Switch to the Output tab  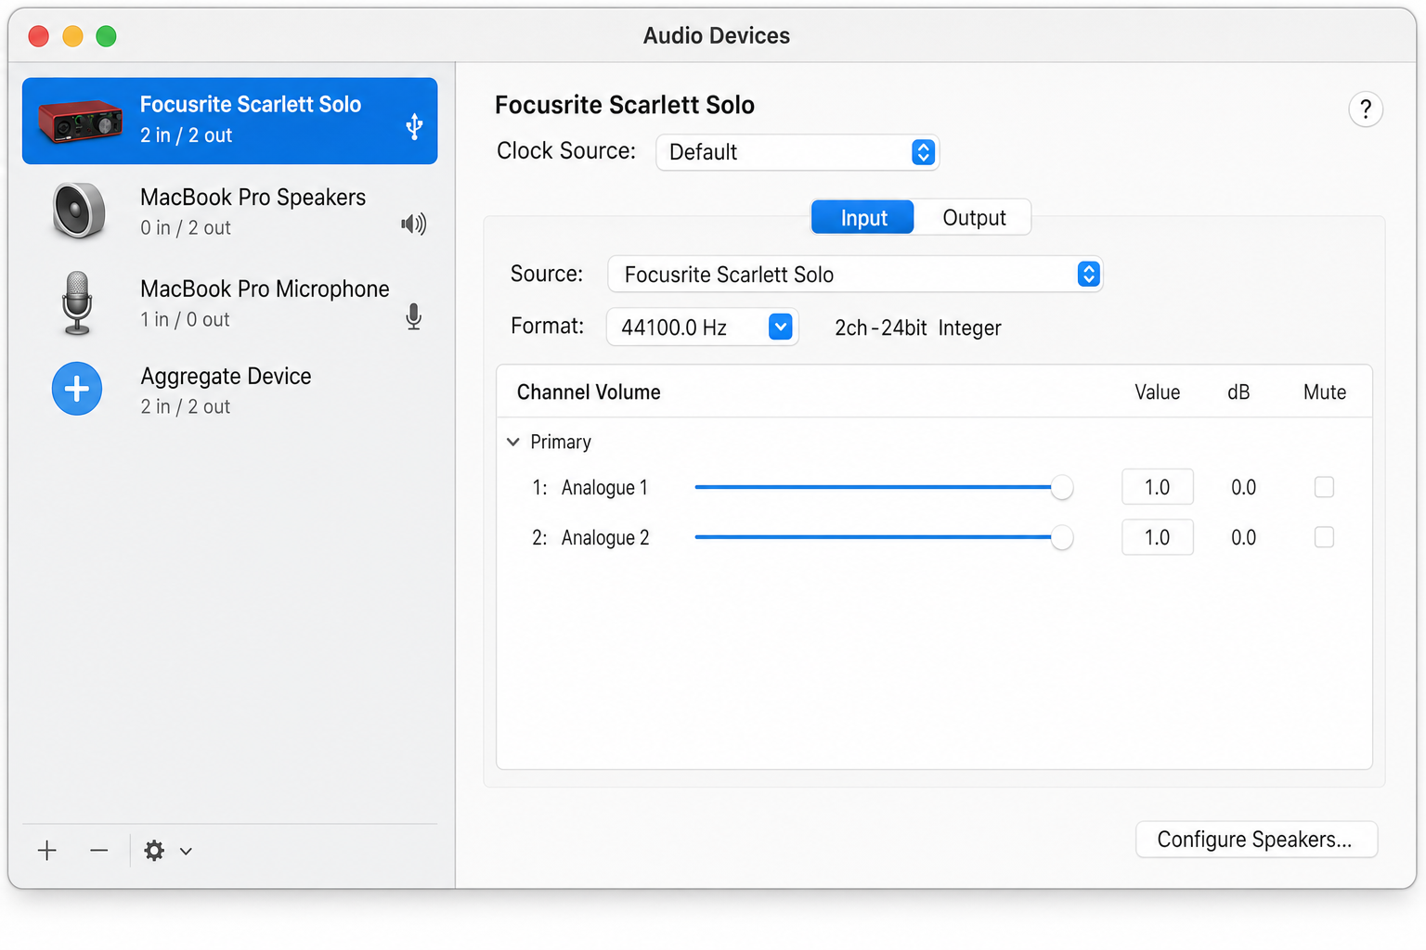974,218
